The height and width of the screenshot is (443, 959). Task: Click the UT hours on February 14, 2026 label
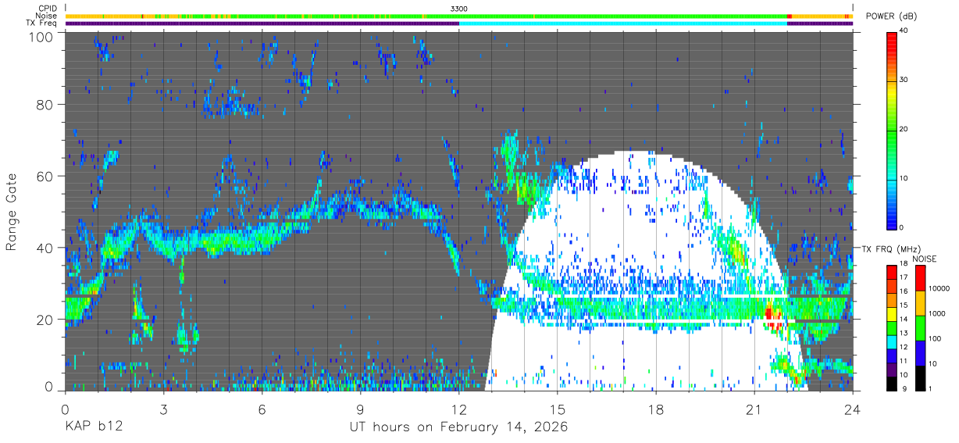tap(459, 428)
